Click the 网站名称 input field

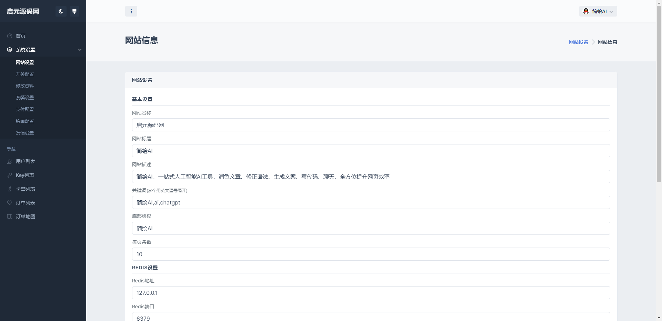(371, 125)
